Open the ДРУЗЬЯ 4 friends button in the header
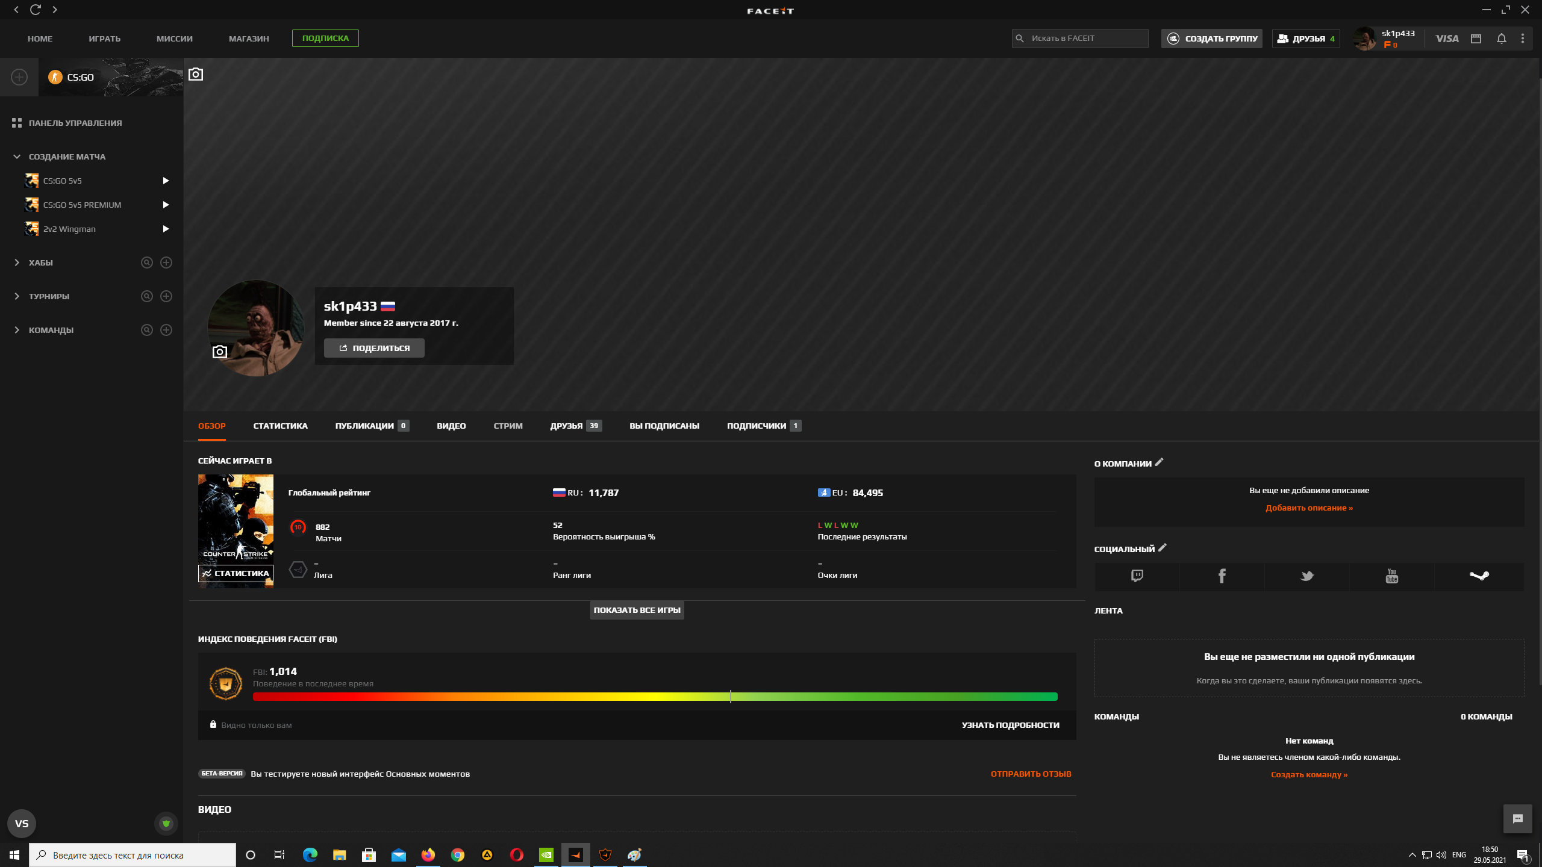 tap(1306, 39)
